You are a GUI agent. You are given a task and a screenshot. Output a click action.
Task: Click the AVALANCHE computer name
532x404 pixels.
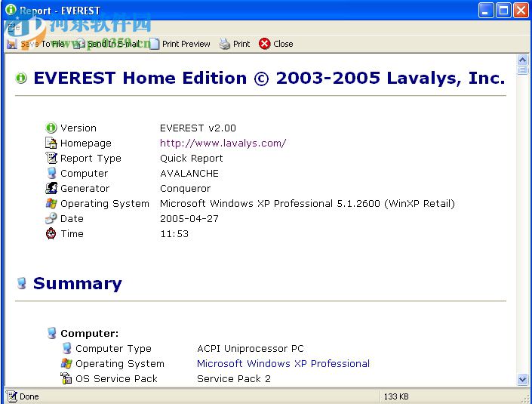click(x=189, y=173)
